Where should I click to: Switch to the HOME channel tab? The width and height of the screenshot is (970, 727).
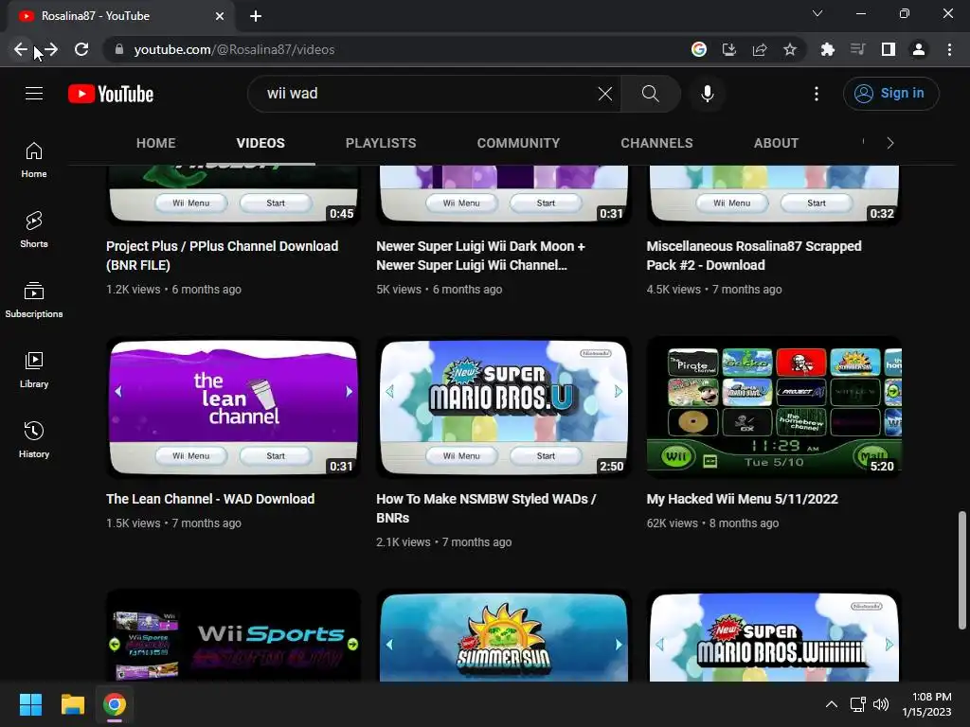point(156,143)
